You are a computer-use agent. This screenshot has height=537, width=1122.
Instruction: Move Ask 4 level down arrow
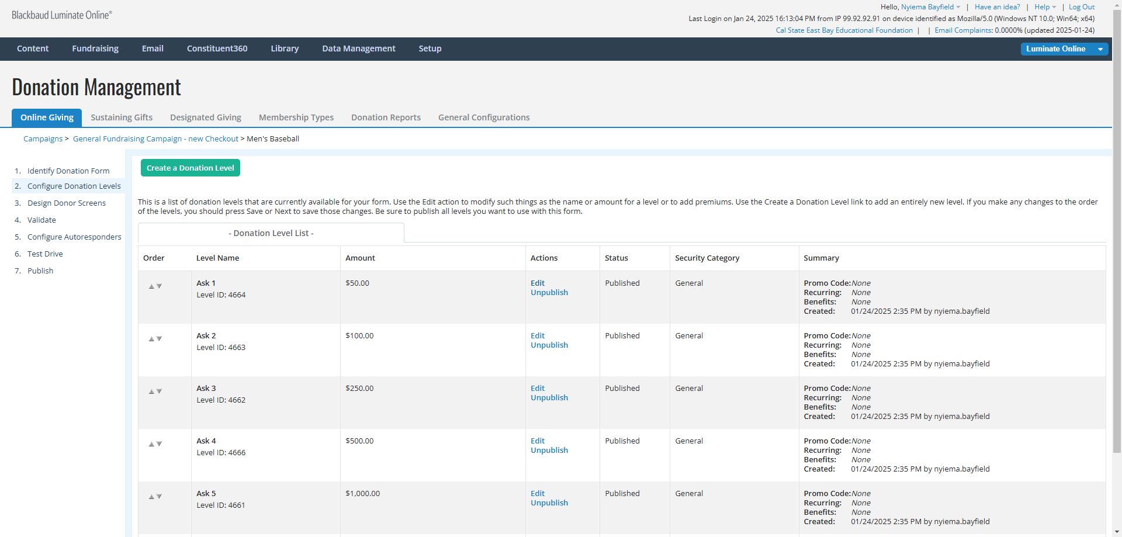(x=159, y=444)
